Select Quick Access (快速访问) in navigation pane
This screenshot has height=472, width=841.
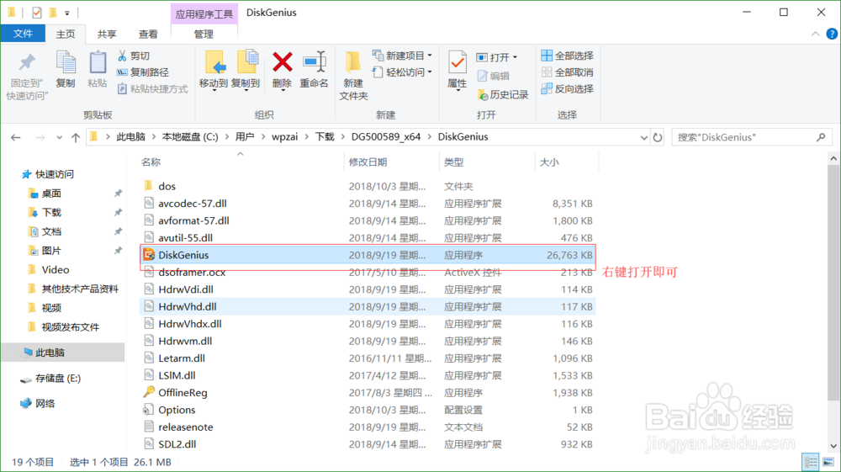click(54, 174)
